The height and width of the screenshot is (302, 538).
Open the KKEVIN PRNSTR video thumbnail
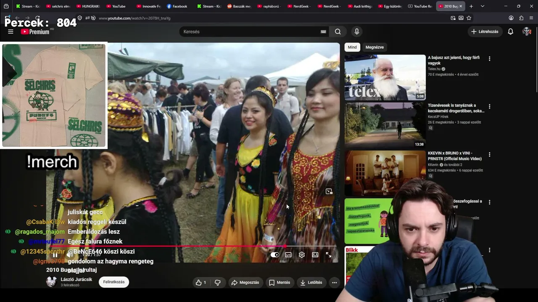coord(385,173)
